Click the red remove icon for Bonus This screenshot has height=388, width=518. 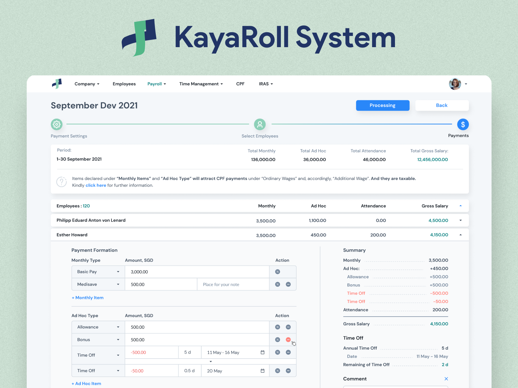pos(288,339)
